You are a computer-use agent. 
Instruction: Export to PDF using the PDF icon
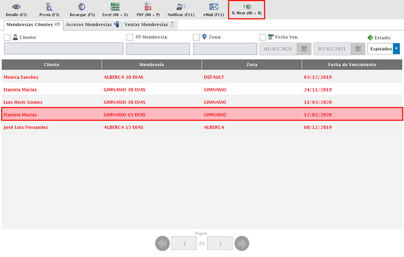click(148, 7)
